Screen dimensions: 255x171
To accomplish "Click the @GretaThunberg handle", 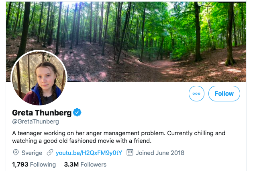I will (x=35, y=122).
